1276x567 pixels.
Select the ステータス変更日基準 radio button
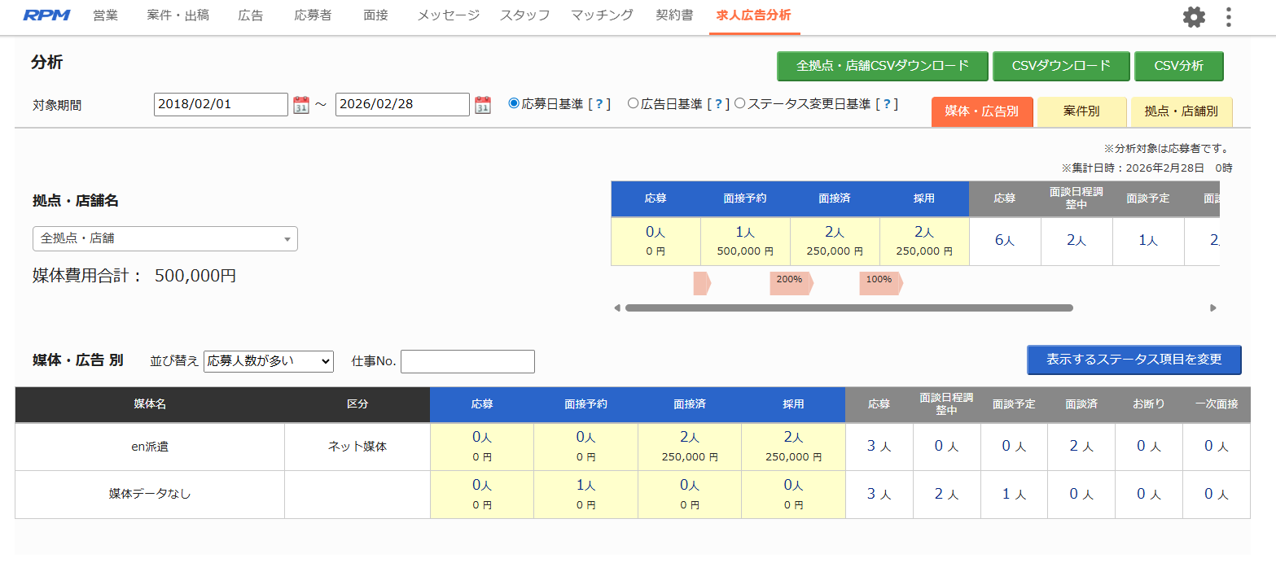point(739,103)
